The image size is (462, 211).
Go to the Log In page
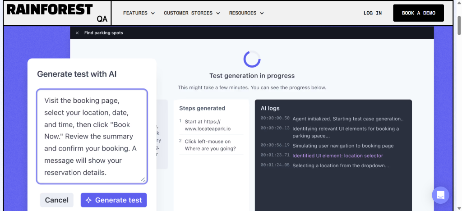(x=372, y=13)
